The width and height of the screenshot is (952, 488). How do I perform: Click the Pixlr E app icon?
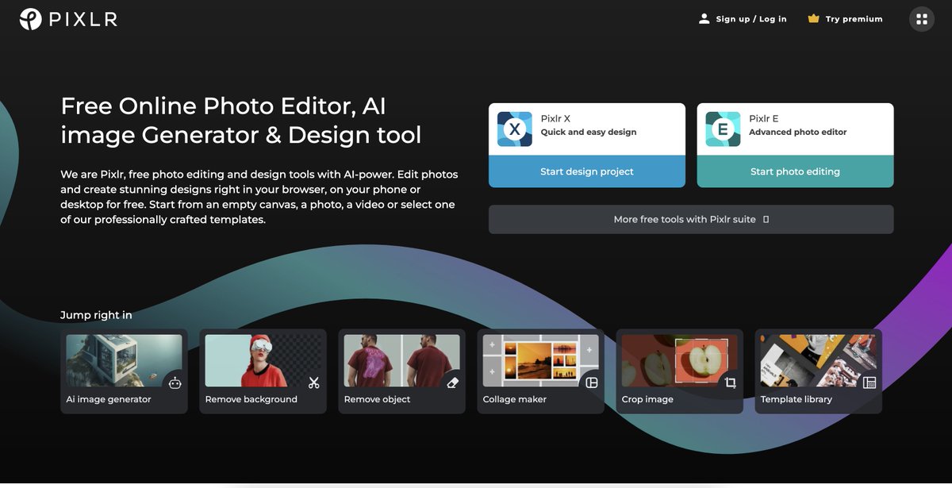pos(723,129)
